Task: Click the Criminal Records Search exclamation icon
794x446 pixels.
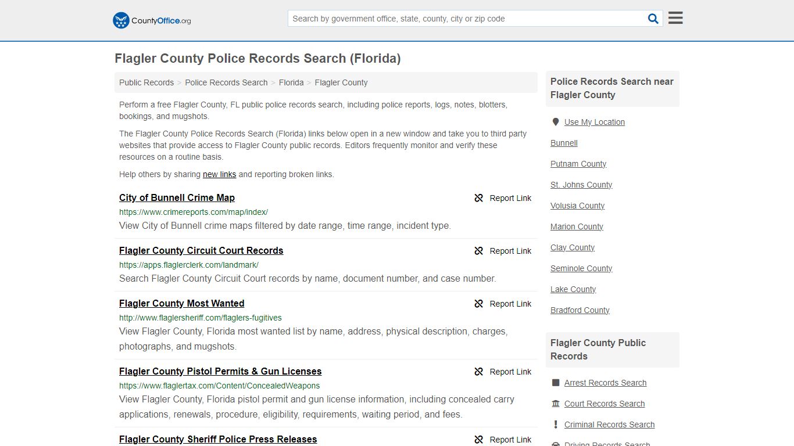Action: coord(556,425)
